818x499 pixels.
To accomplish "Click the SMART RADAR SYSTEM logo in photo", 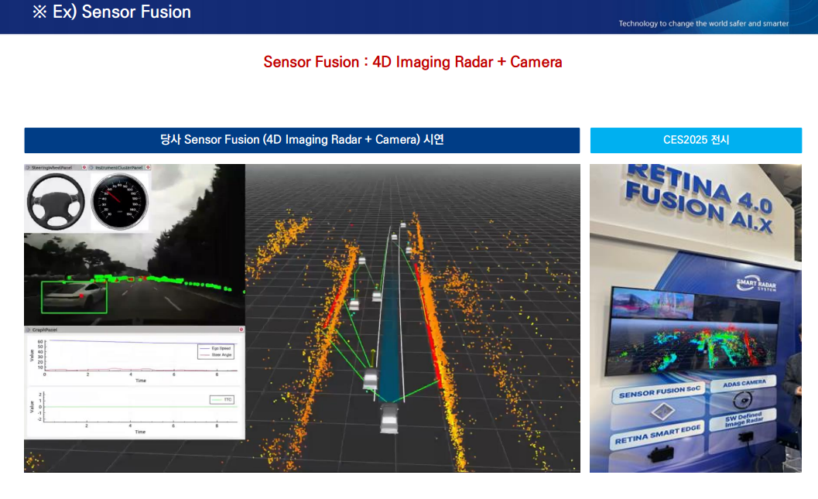I will click(756, 285).
